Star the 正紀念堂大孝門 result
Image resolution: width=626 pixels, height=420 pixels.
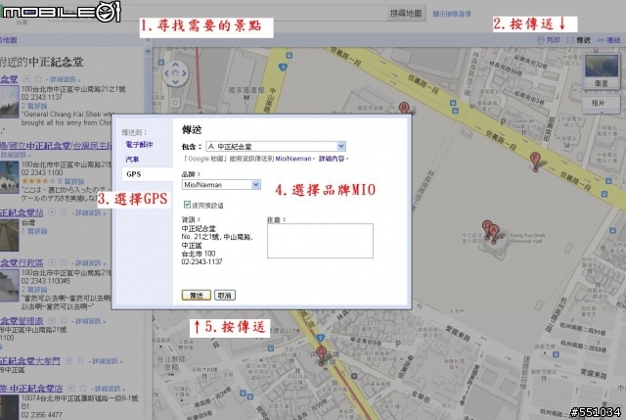(81, 360)
